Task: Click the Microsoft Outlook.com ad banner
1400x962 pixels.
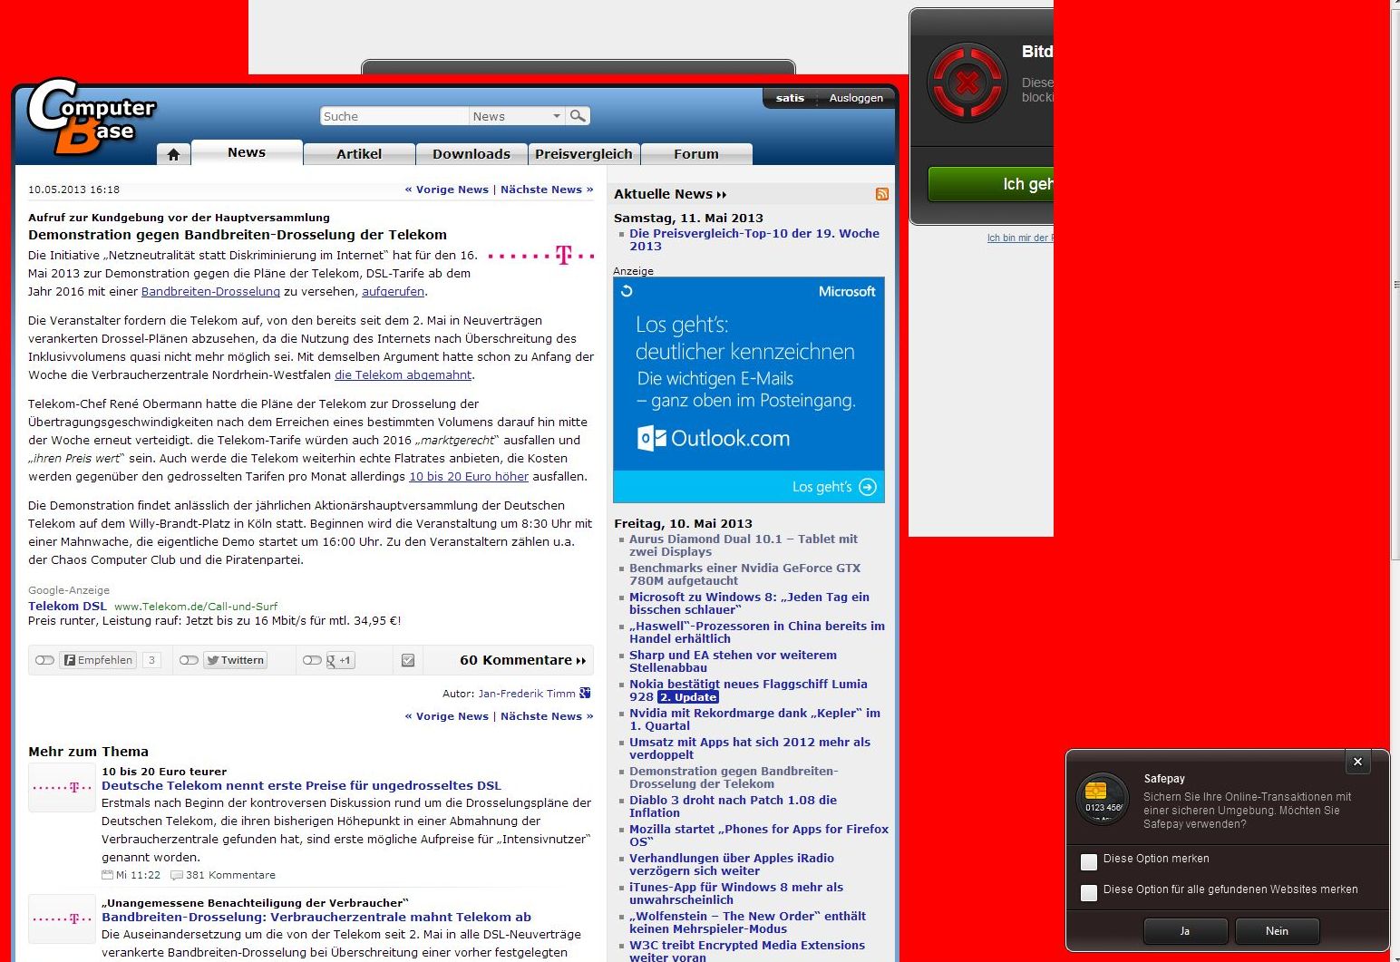Action: pyautogui.click(x=749, y=390)
